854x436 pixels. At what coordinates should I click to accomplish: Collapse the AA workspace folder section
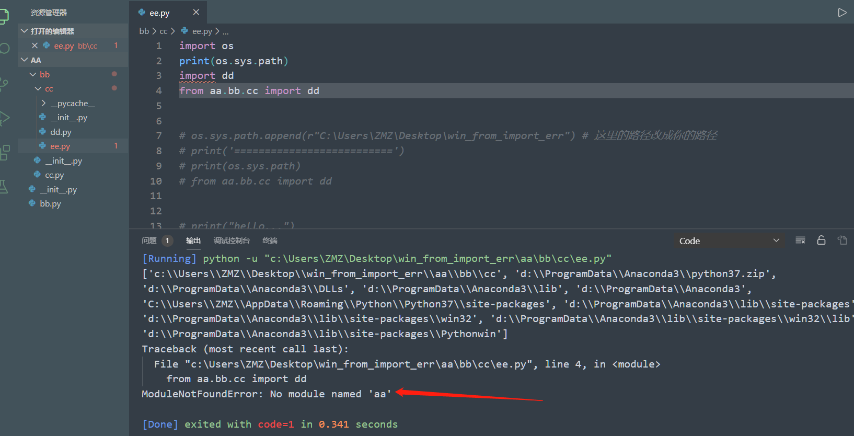click(x=73, y=60)
